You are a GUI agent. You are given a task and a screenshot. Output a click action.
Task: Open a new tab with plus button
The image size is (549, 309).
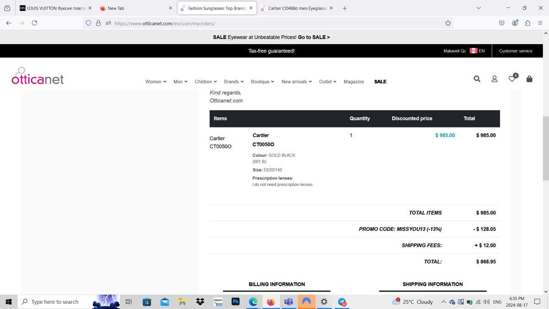click(x=344, y=8)
